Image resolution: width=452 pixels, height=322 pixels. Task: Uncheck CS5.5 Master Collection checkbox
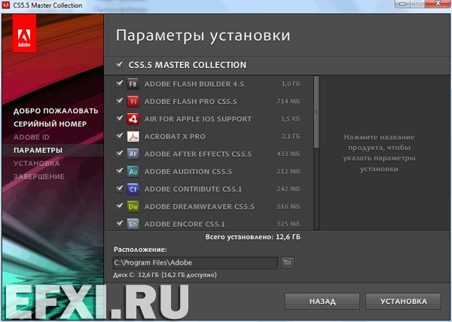(x=119, y=65)
